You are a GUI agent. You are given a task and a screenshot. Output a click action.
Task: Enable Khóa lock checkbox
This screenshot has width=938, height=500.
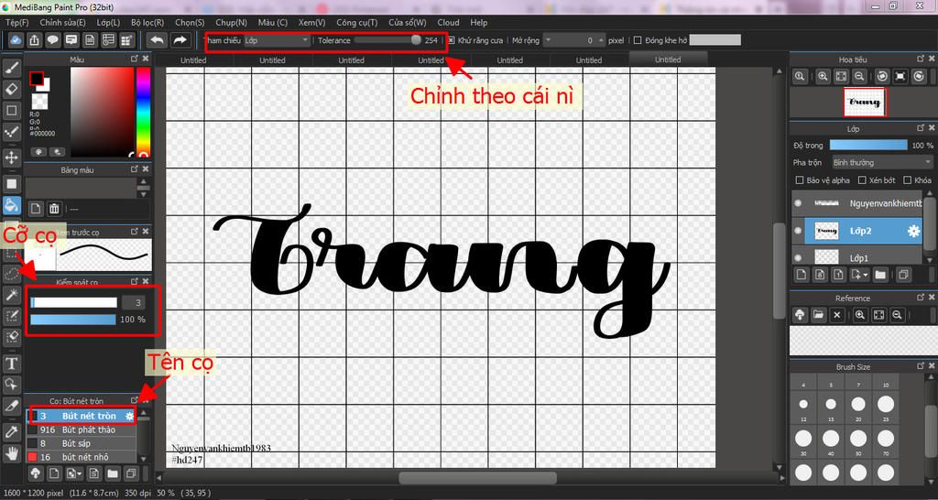pyautogui.click(x=908, y=180)
